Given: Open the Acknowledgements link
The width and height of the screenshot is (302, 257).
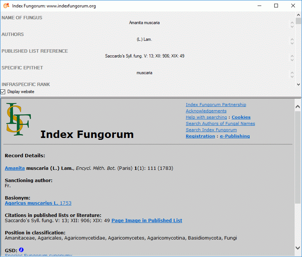Looking at the screenshot, I should [x=206, y=111].
